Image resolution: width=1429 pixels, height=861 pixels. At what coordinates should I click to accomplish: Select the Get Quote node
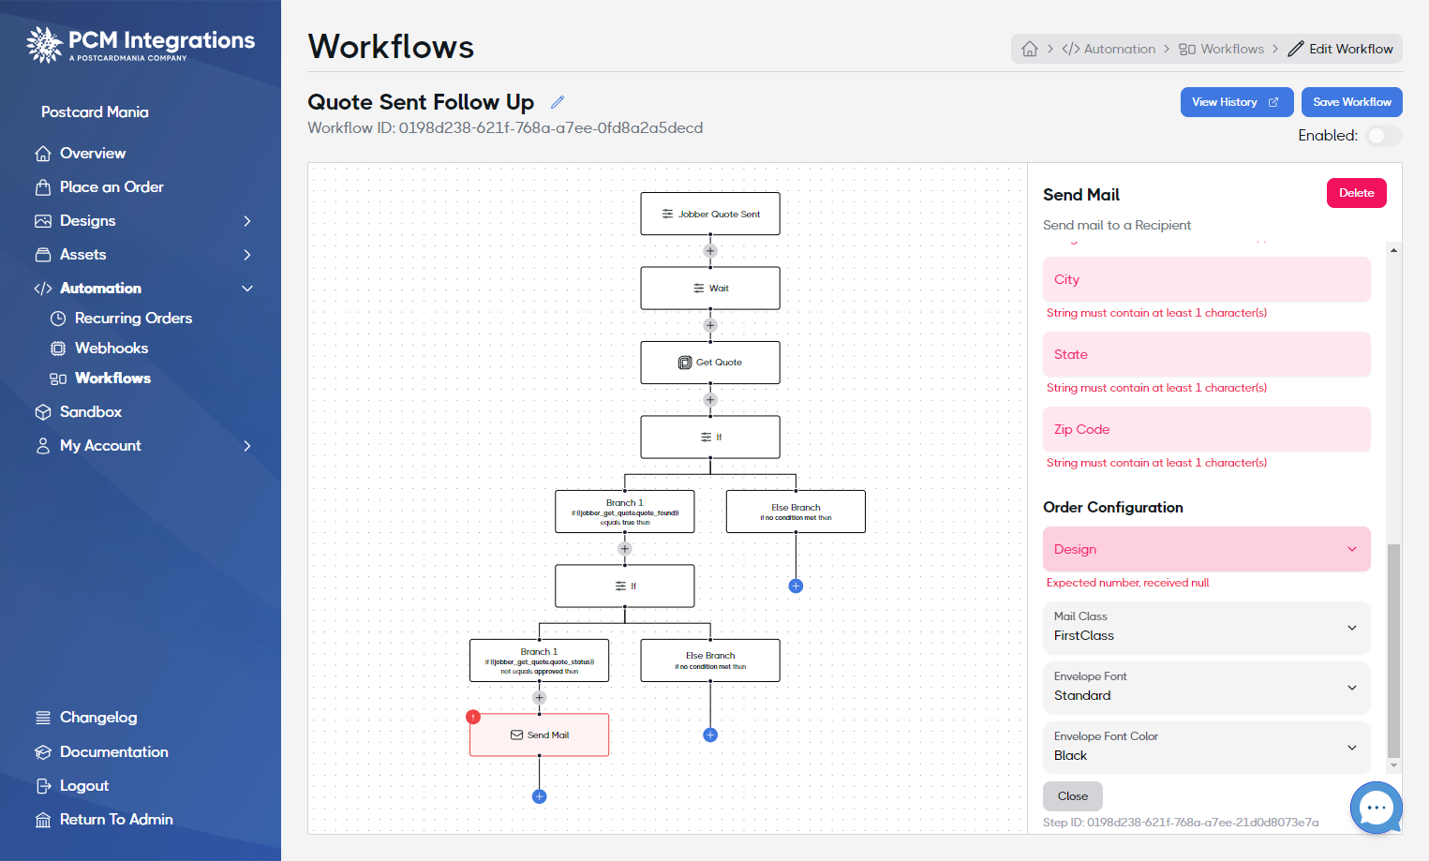[x=710, y=363]
